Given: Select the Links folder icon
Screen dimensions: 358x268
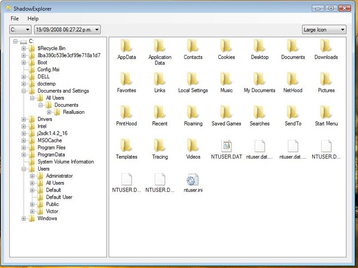Looking at the screenshot, I should pyautogui.click(x=159, y=79).
